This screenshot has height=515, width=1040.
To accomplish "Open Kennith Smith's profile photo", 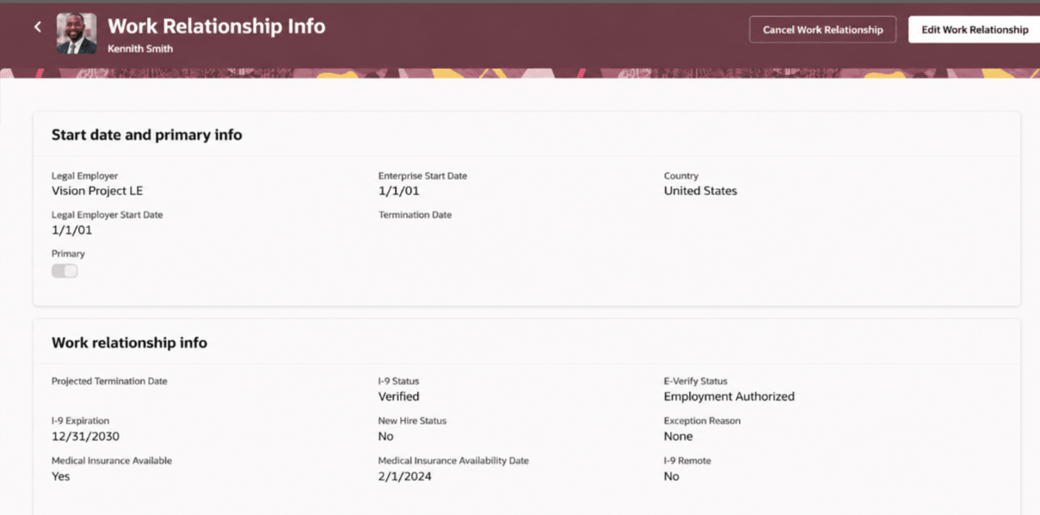I will coord(77,34).
